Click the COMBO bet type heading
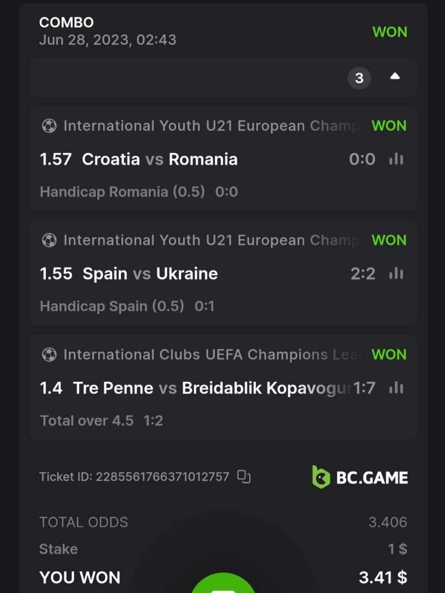 click(66, 22)
